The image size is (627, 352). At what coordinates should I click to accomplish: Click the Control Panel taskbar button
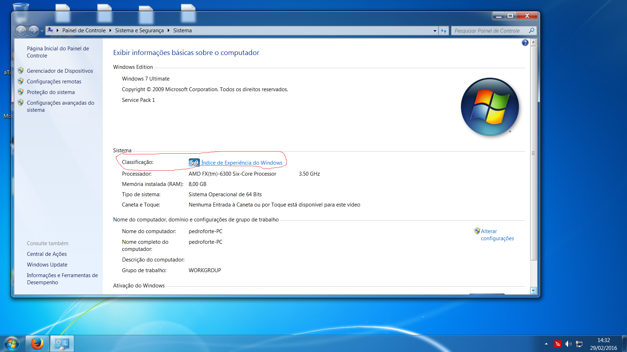62,343
